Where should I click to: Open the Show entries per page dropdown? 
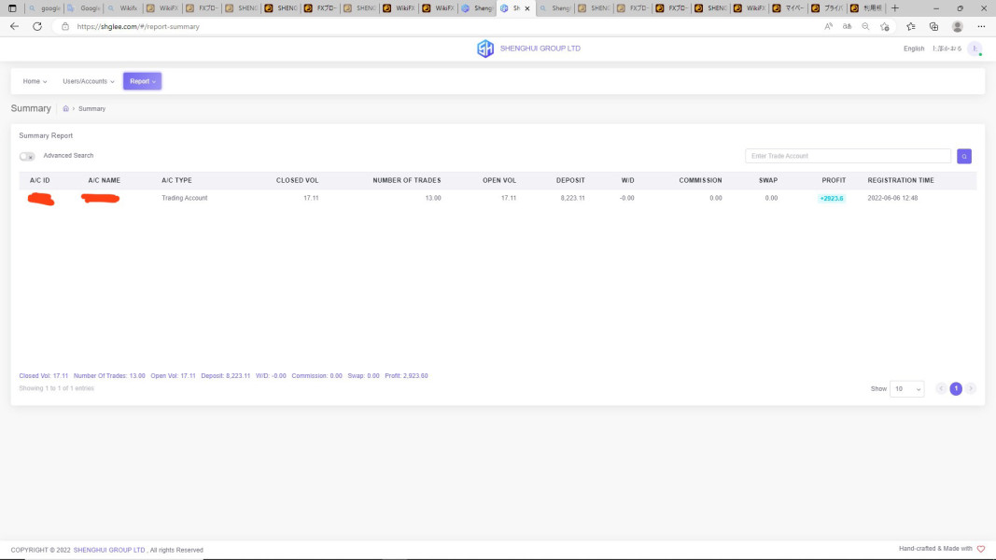[x=906, y=388]
